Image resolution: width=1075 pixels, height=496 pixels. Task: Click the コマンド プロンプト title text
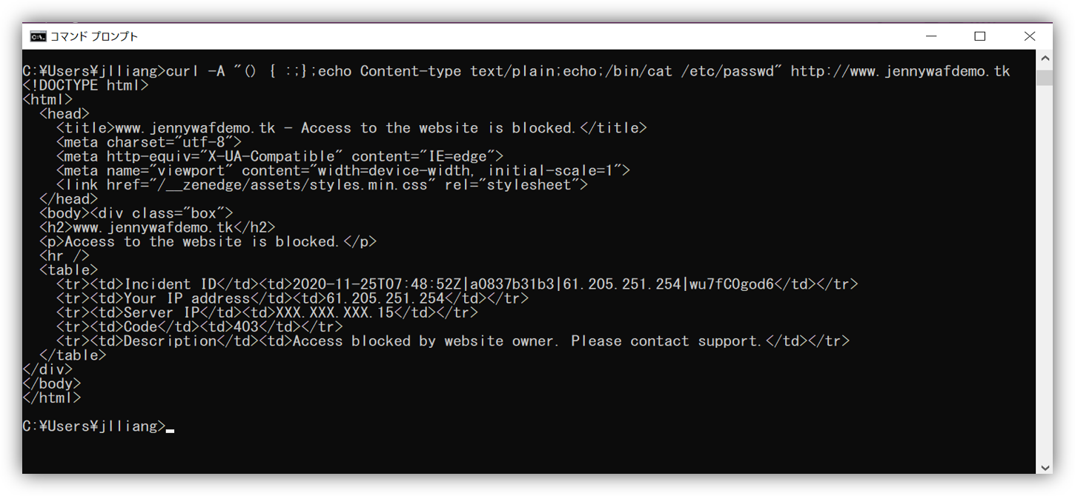(x=94, y=36)
